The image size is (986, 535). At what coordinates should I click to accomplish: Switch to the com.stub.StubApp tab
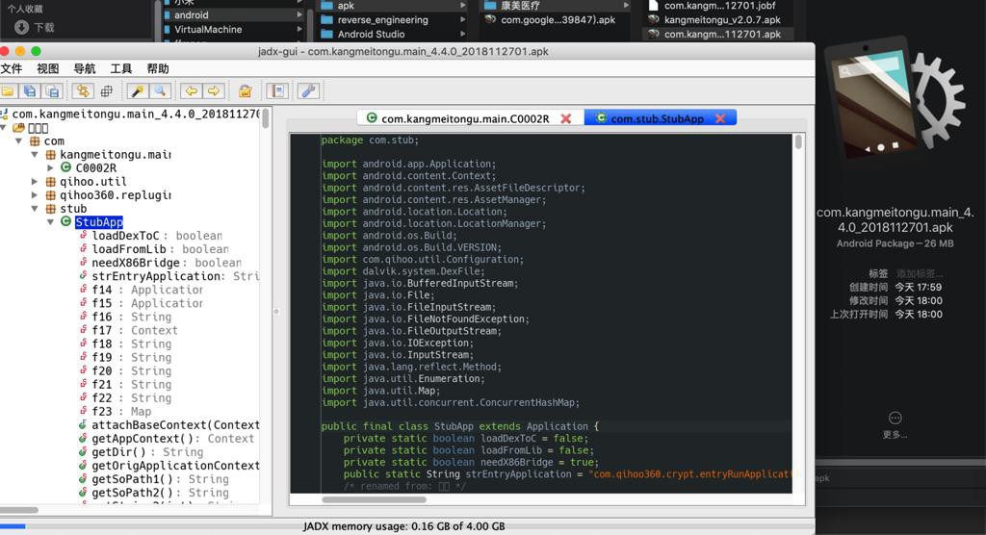point(661,118)
